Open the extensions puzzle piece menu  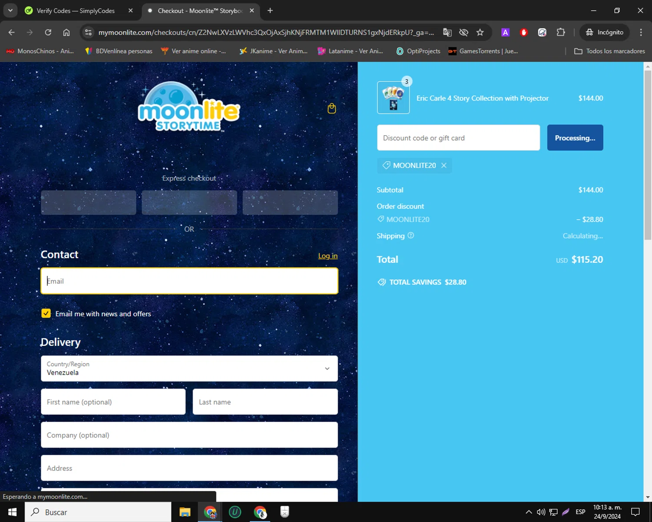pos(561,32)
